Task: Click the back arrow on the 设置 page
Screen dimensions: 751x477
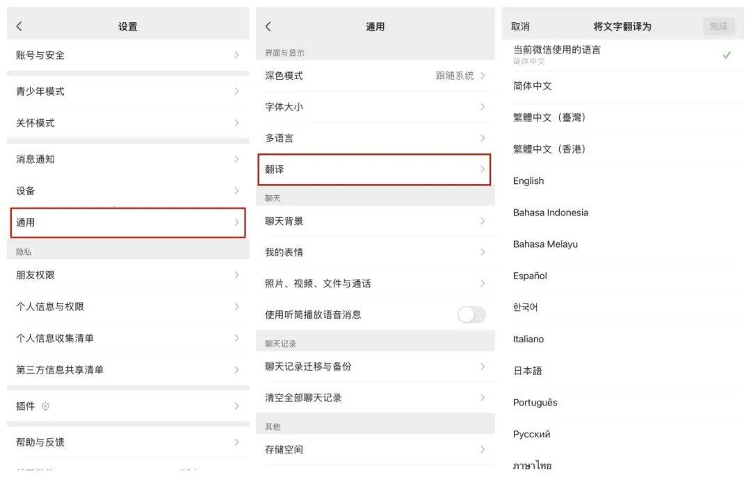Action: click(x=19, y=26)
